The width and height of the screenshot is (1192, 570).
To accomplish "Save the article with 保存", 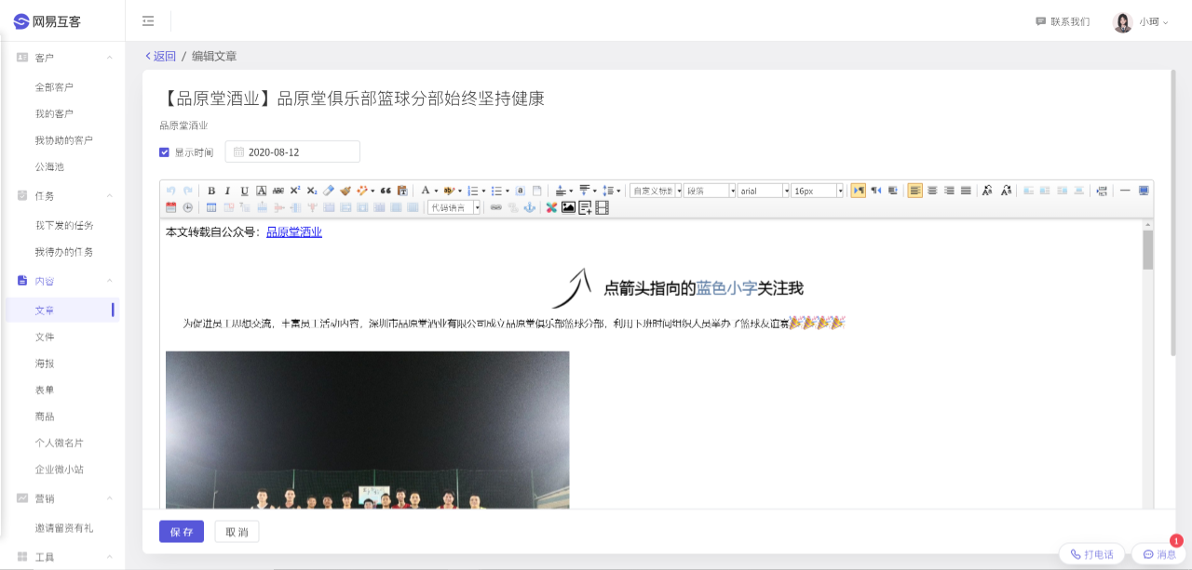I will pos(182,531).
